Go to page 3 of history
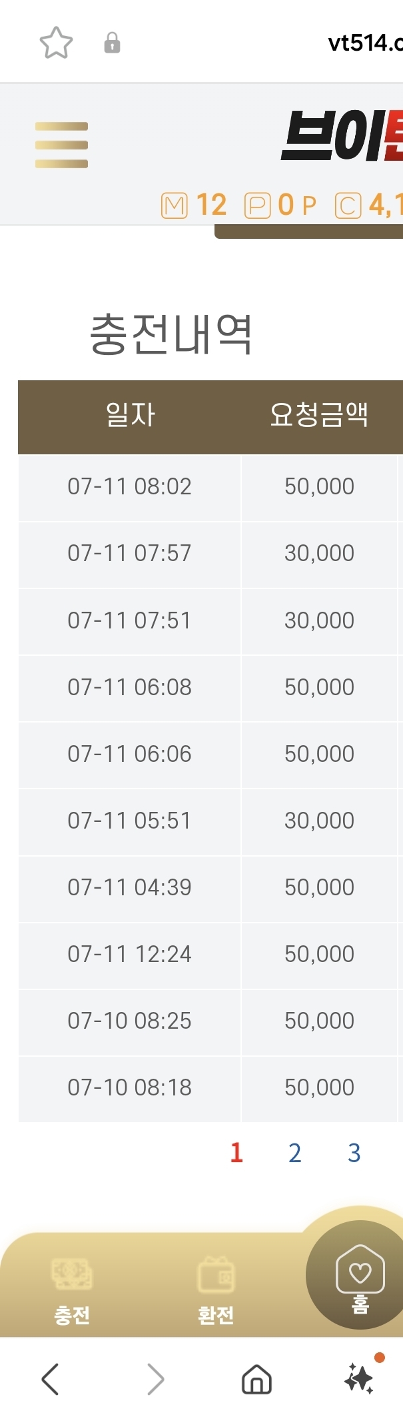403x1421 pixels. point(354,1153)
